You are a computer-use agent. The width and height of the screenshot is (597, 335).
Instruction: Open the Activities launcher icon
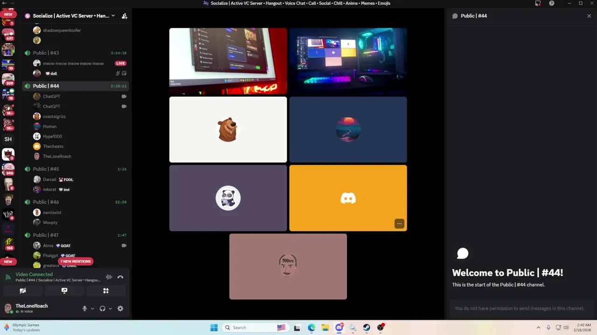(106, 291)
